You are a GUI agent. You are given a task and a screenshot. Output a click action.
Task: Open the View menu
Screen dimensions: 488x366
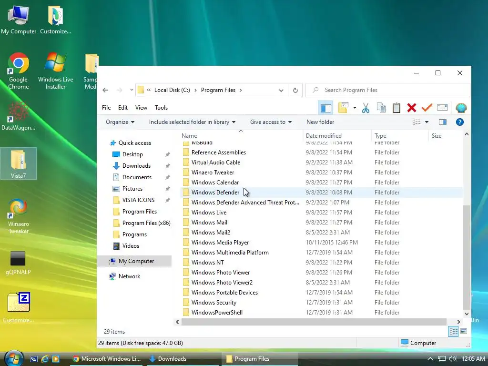point(141,108)
